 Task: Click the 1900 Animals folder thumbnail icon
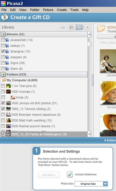8,92
